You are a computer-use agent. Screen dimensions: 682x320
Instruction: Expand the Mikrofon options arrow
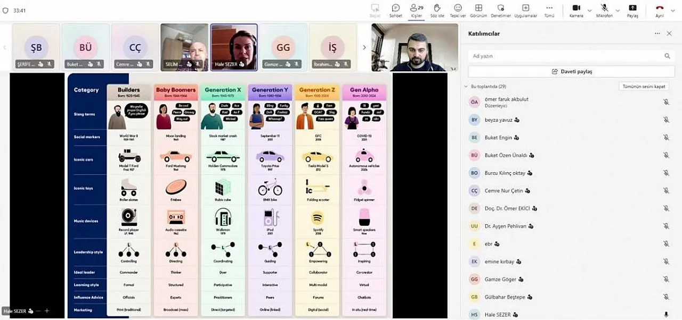tap(618, 10)
